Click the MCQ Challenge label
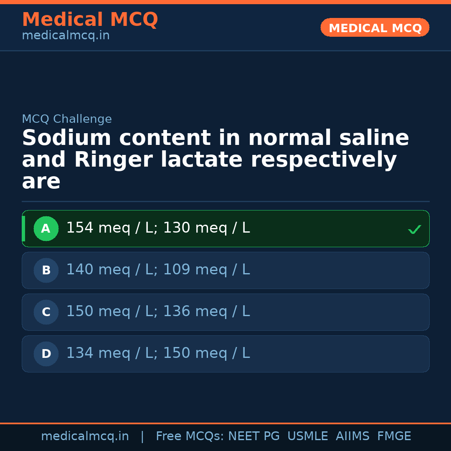Viewport: 451px width, 451px height. [x=67, y=119]
